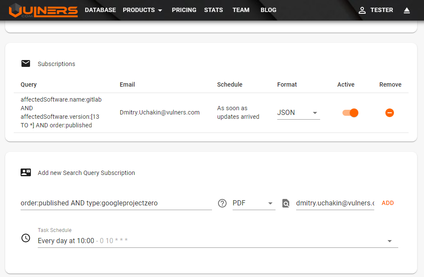The image size is (424, 277).
Task: Expand the Task Schedule dropdown
Action: pyautogui.click(x=389, y=241)
